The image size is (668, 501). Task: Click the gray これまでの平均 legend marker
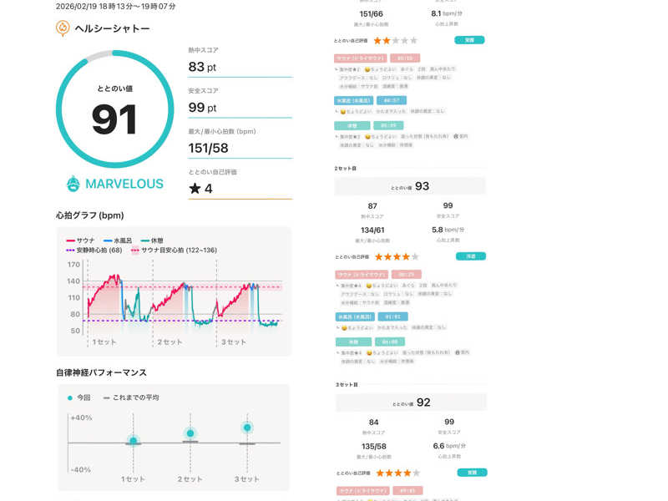point(106,397)
